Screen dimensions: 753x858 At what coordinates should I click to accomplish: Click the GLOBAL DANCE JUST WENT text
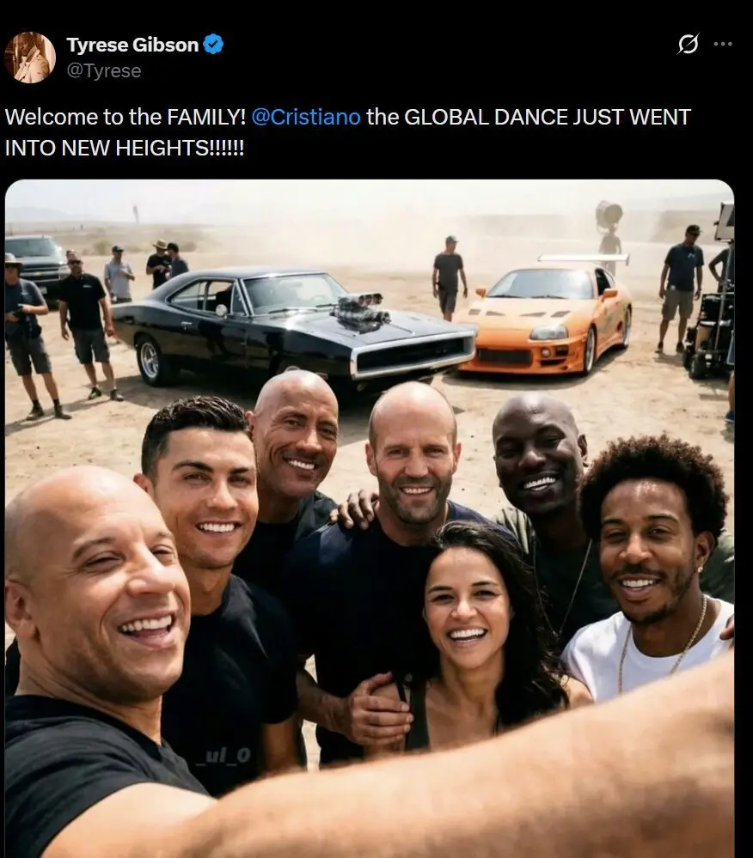(x=547, y=117)
